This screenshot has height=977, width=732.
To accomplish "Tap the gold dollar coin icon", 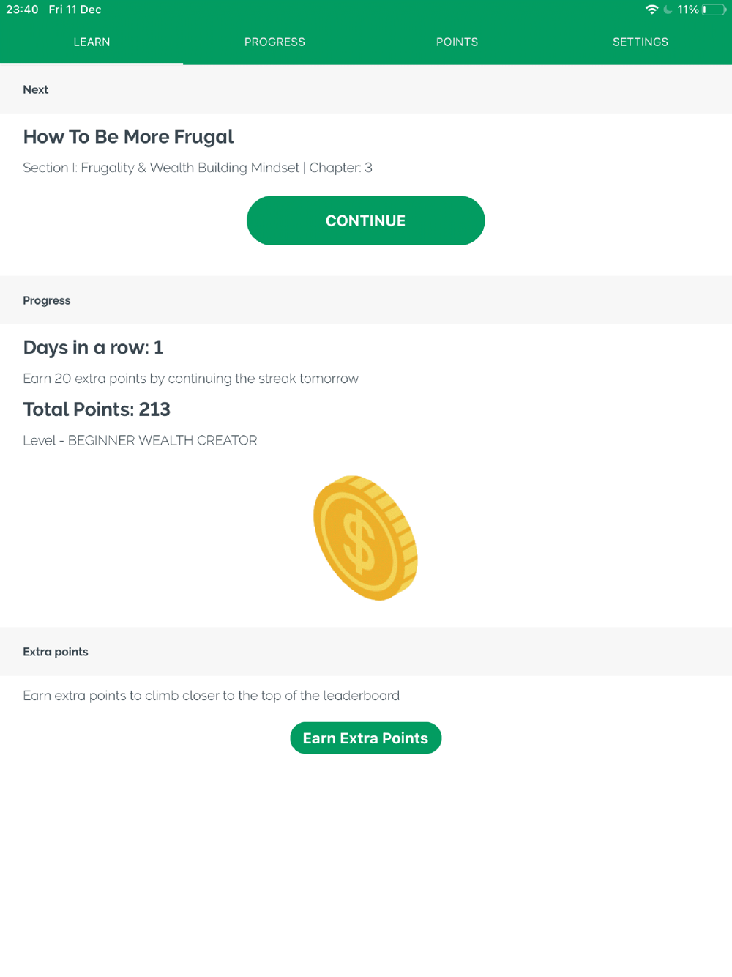I will tap(365, 538).
